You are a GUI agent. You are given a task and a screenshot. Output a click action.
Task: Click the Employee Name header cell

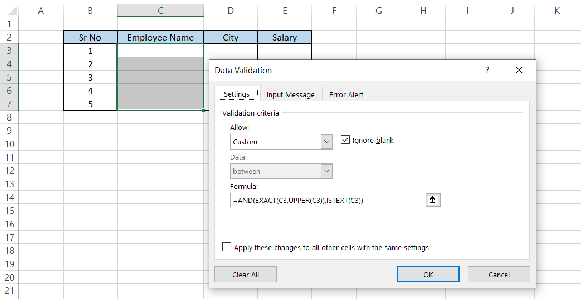pyautogui.click(x=160, y=38)
